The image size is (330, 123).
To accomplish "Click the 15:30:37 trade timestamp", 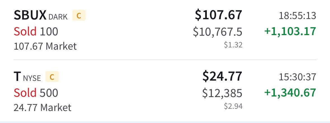I will [298, 77].
